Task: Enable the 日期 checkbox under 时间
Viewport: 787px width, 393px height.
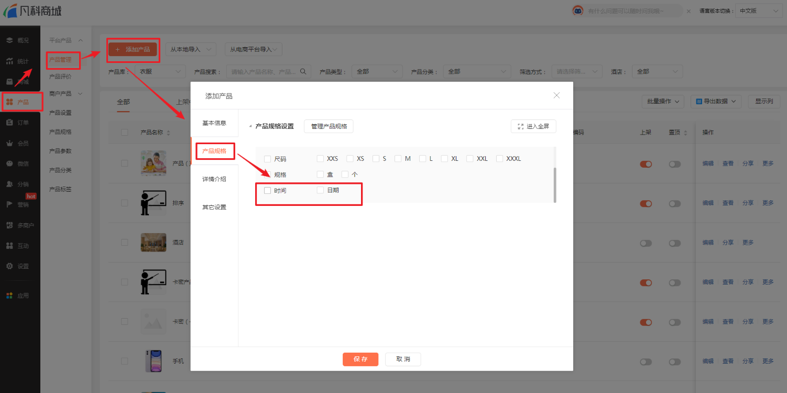Action: 320,190
